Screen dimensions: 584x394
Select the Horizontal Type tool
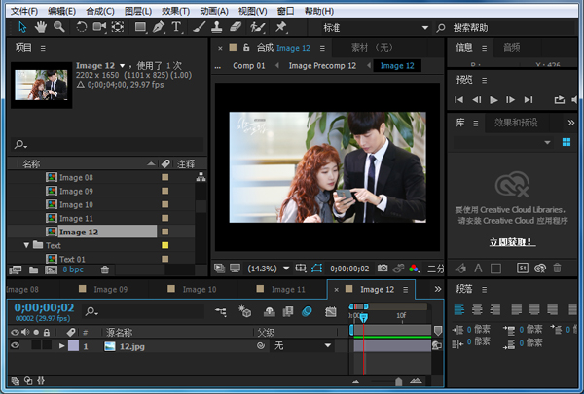[x=176, y=27]
